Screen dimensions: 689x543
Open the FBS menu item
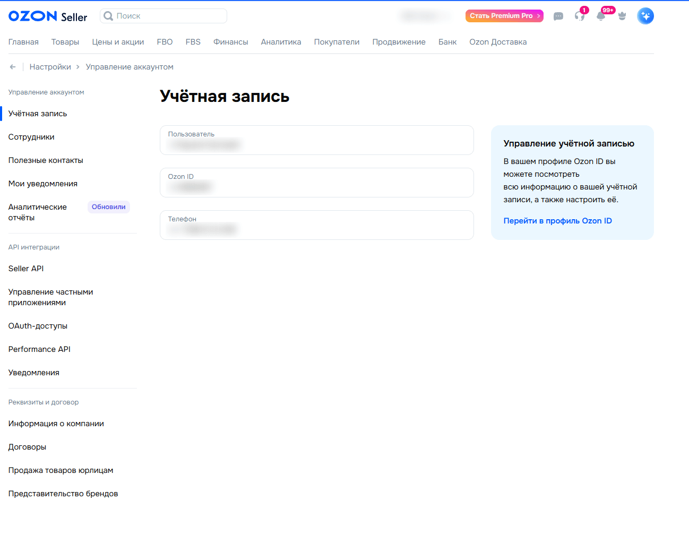[193, 42]
